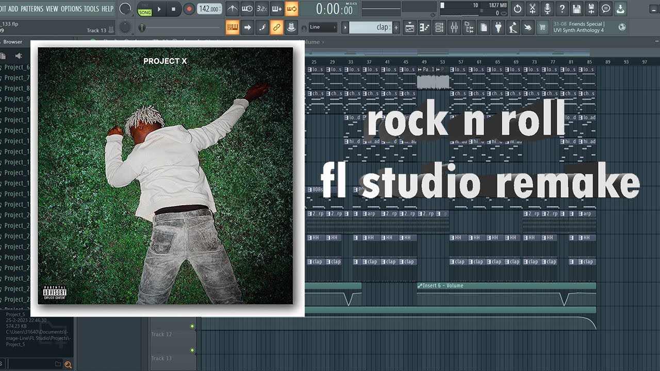The image size is (660, 371).
Task: Click the 142.000 tempo field
Action: pyautogui.click(x=209, y=9)
